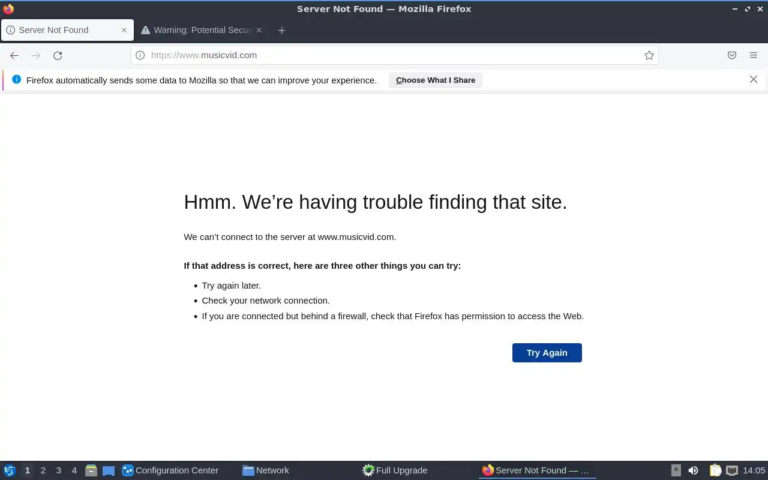Switch to workspace 1

[27, 470]
